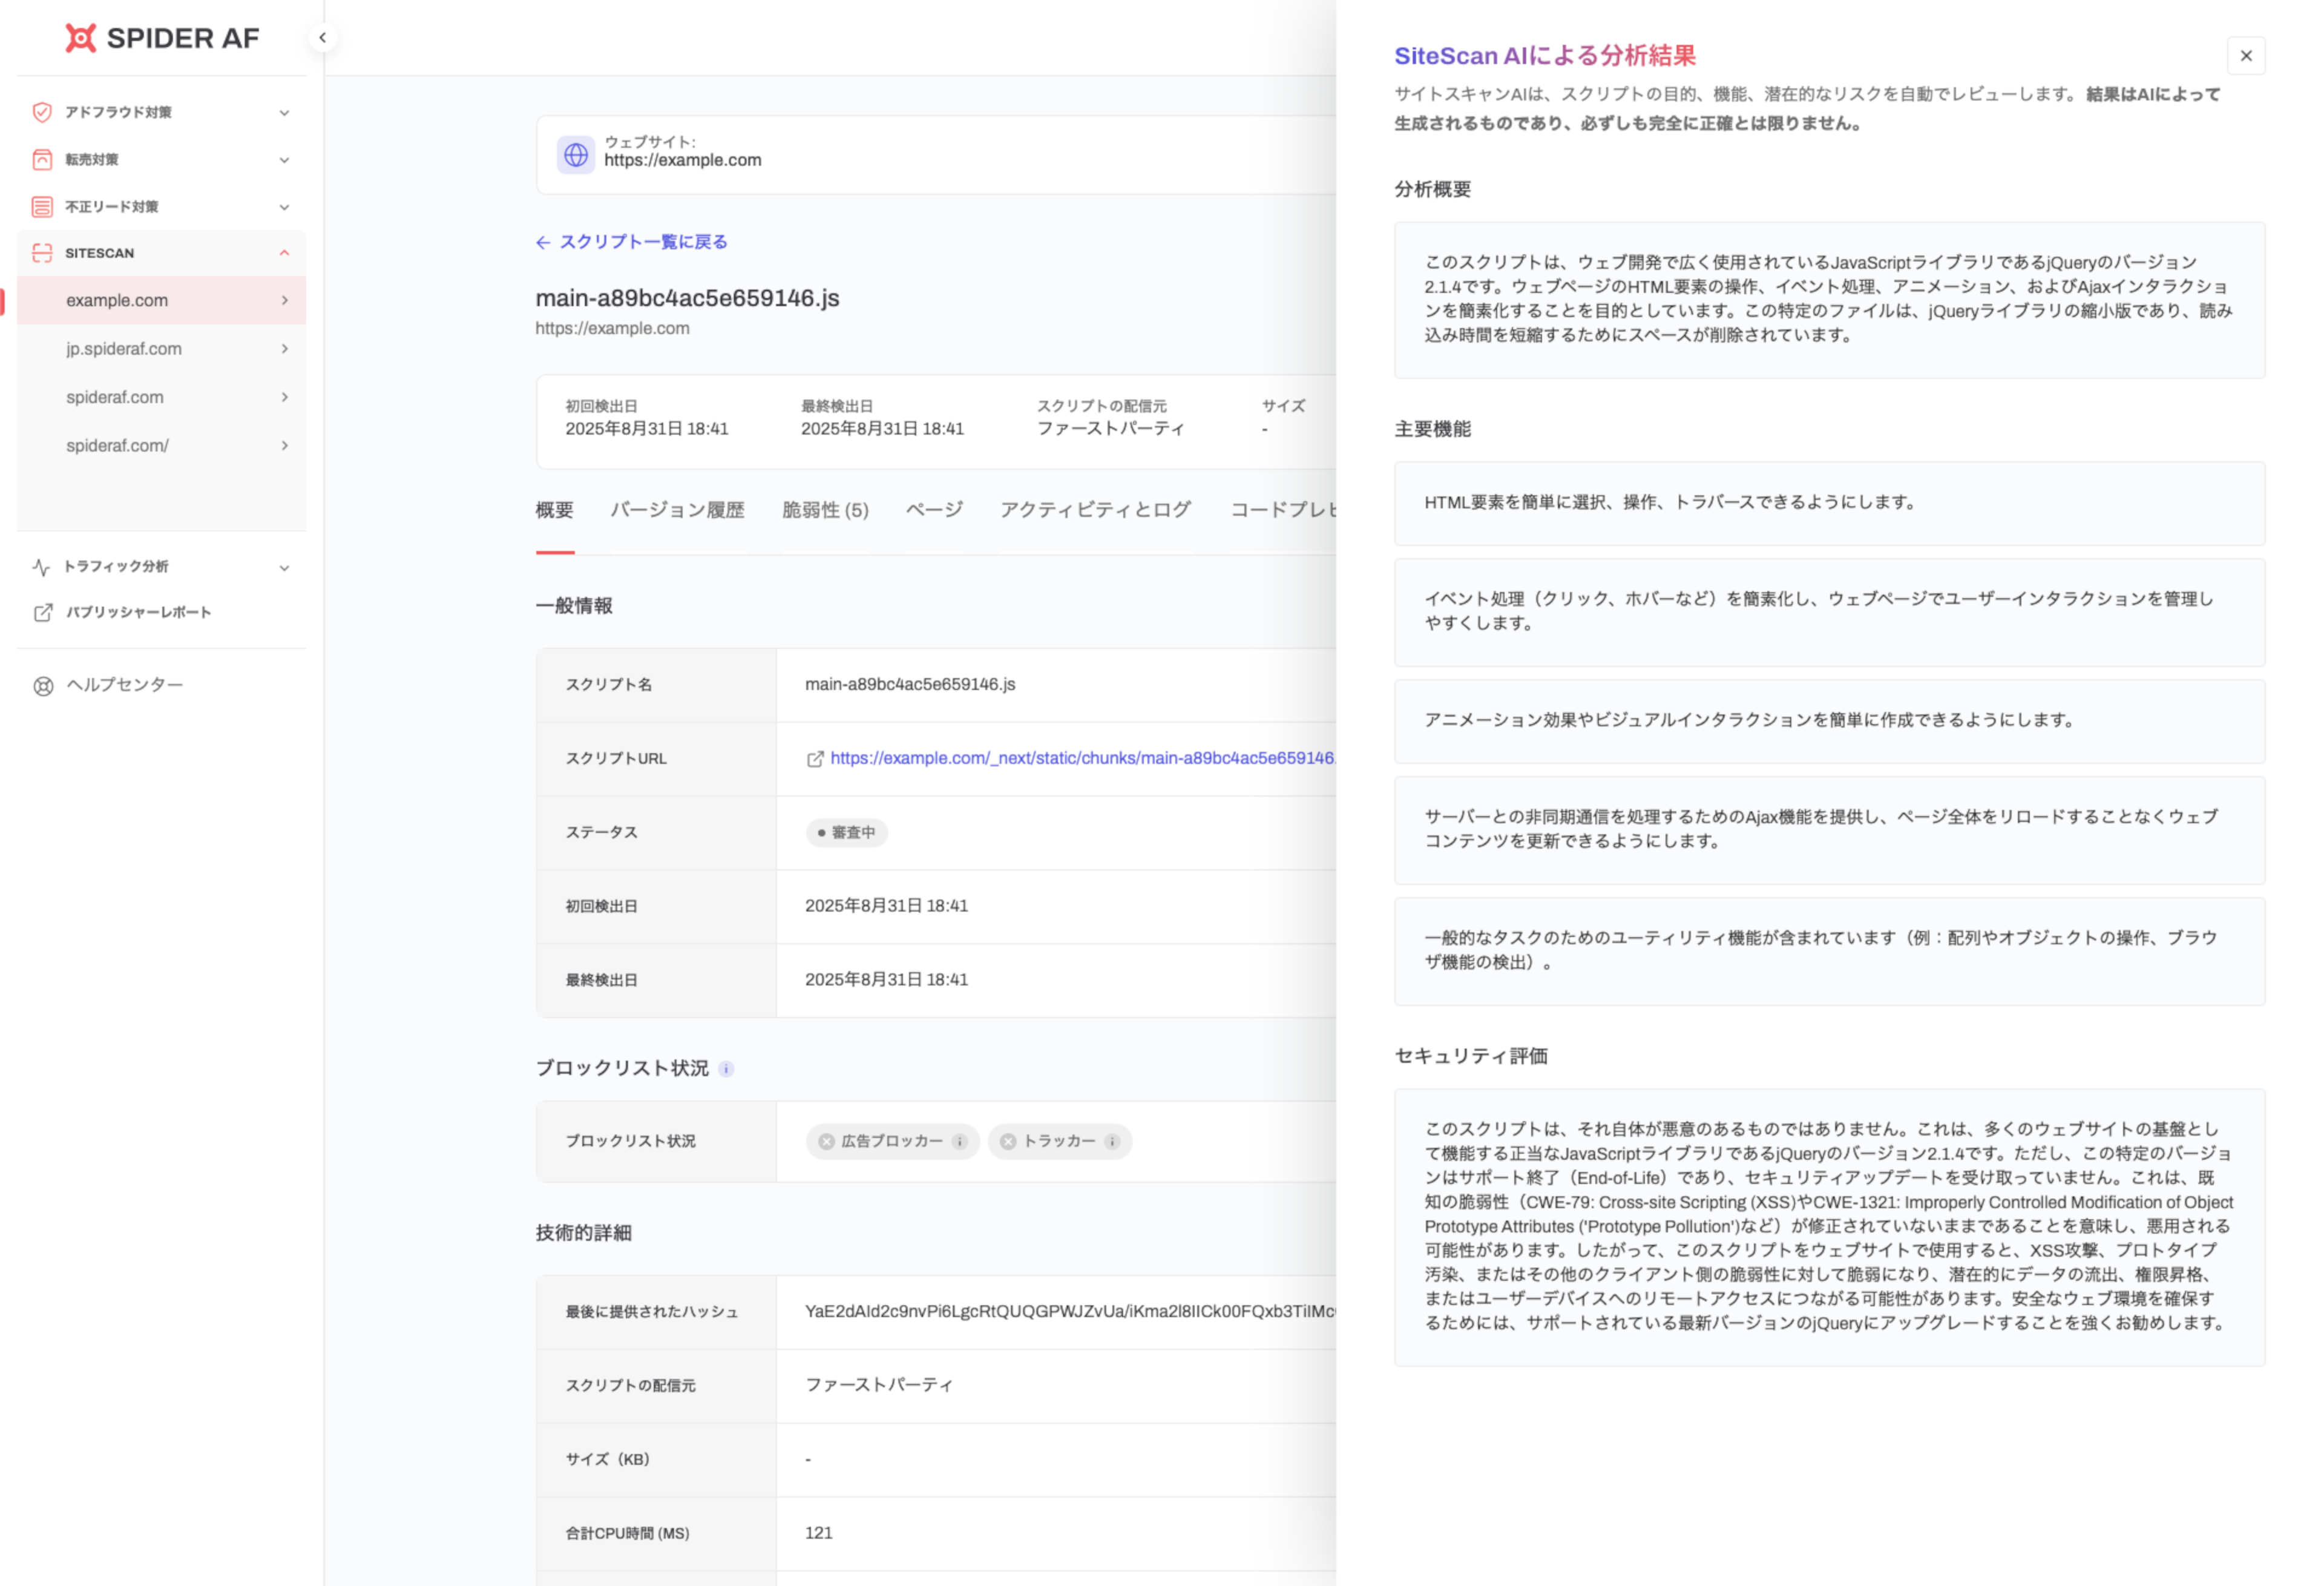Expand the アドフラウド対策 menu

(x=284, y=113)
